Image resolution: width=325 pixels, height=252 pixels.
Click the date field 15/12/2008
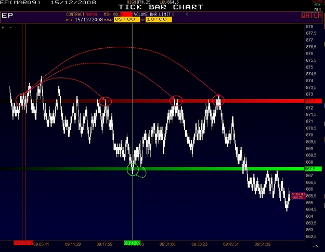89,20
